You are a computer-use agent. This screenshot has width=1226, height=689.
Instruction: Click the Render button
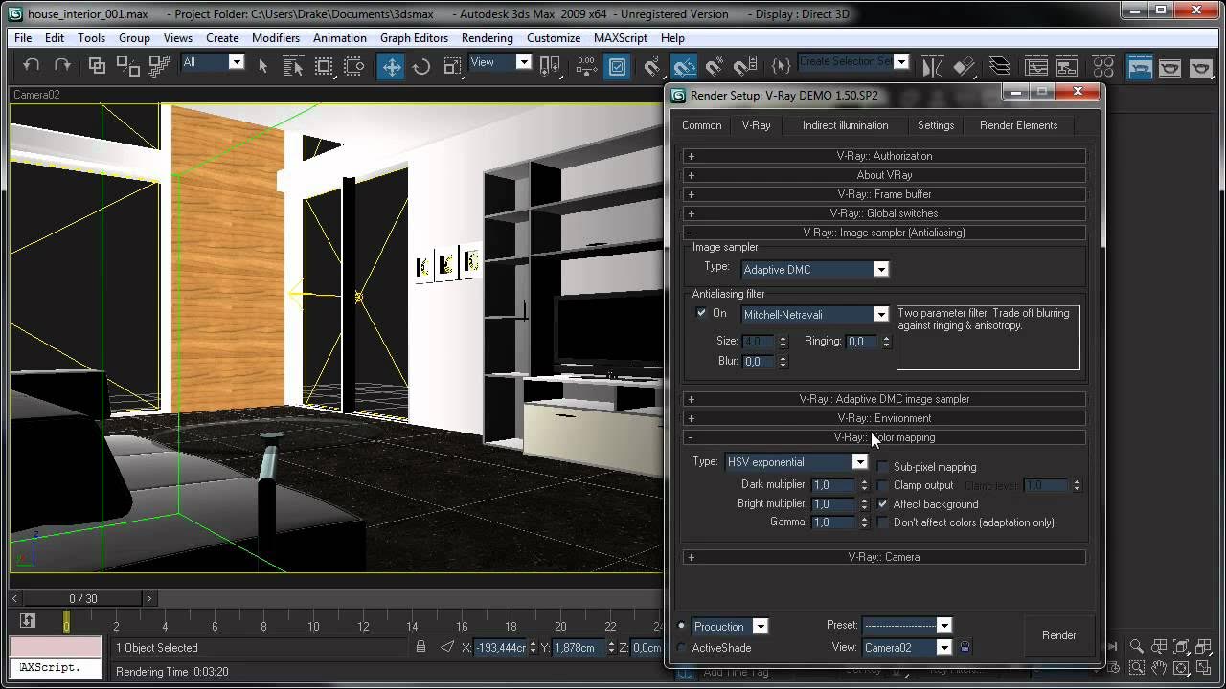[1058, 635]
